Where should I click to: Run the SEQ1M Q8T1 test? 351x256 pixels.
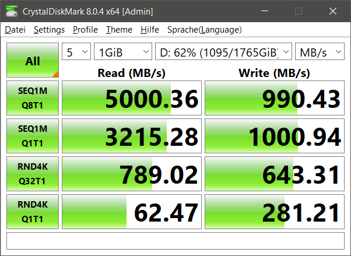33,98
